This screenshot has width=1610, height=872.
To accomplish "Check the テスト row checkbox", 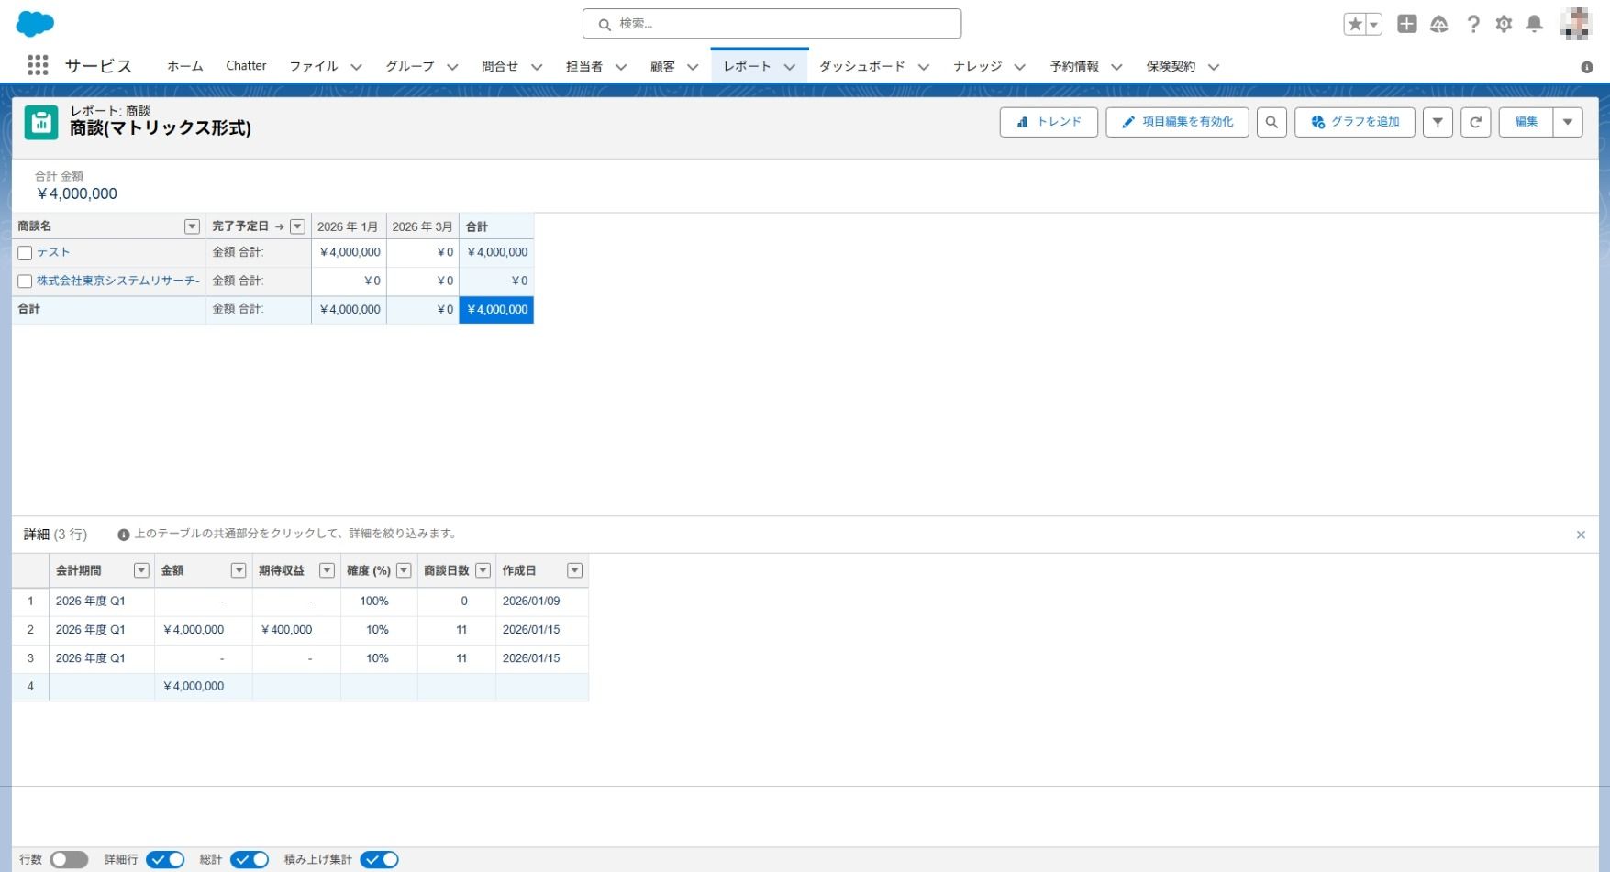I will point(25,253).
